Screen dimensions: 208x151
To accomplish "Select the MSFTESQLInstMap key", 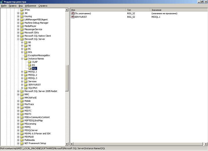I will (x=34, y=121).
